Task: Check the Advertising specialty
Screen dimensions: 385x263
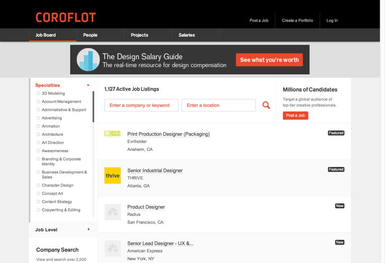Action: click(x=38, y=118)
